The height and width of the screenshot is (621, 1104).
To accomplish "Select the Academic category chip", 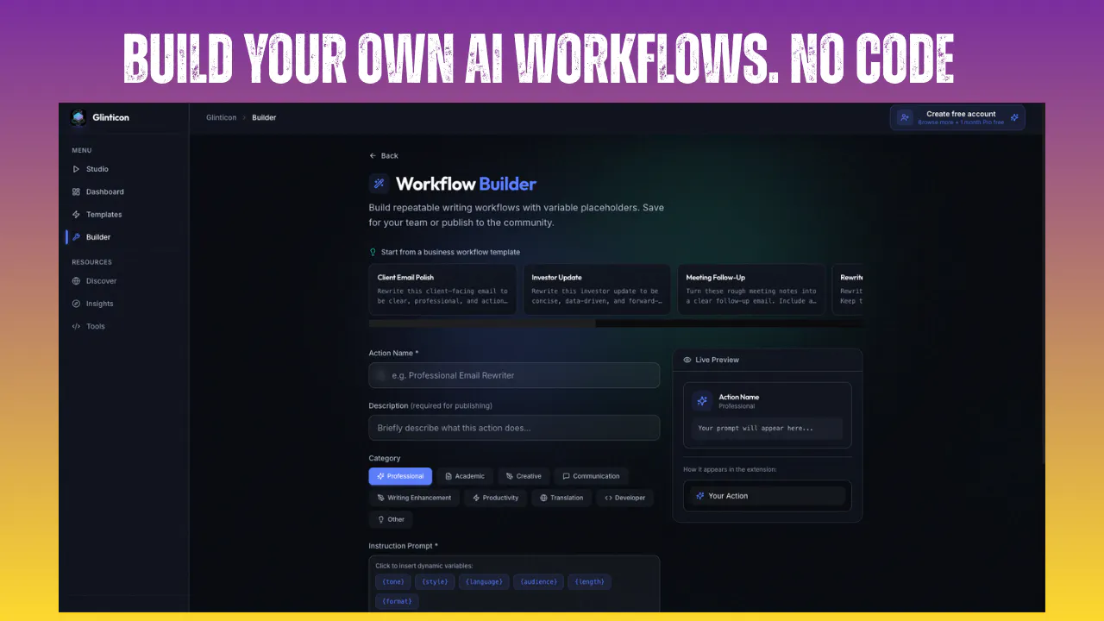I will click(465, 476).
